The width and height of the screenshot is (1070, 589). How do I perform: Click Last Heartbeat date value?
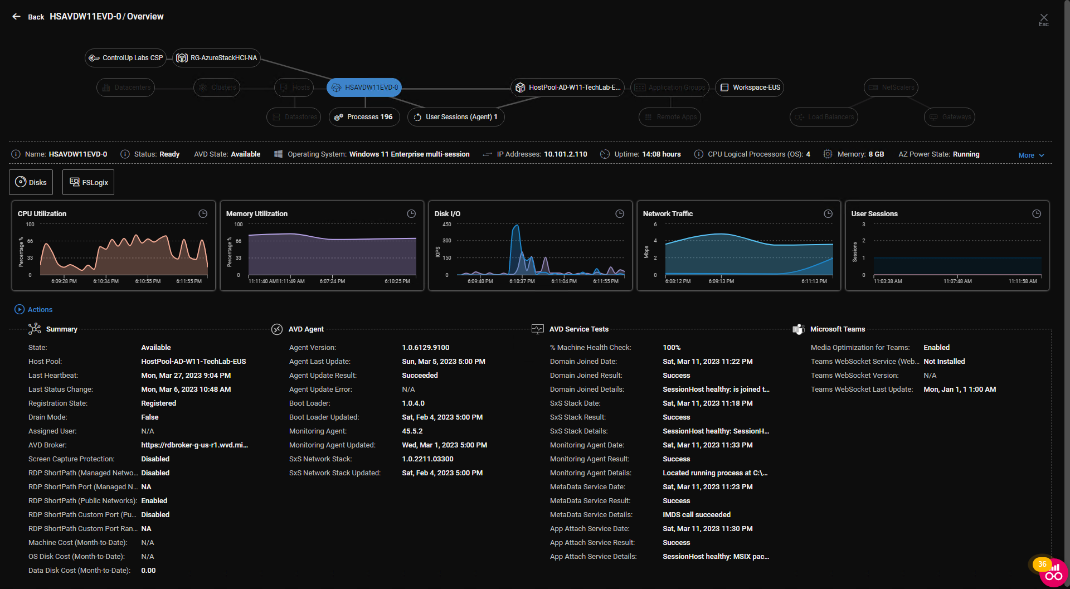point(186,376)
